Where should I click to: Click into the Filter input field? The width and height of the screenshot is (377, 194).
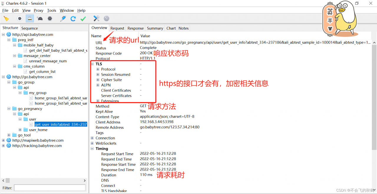(x=50, y=188)
